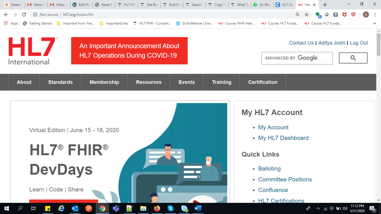381x214 pixels.
Task: Open the ImportantLinks bookmark folder
Action: click(x=114, y=23)
